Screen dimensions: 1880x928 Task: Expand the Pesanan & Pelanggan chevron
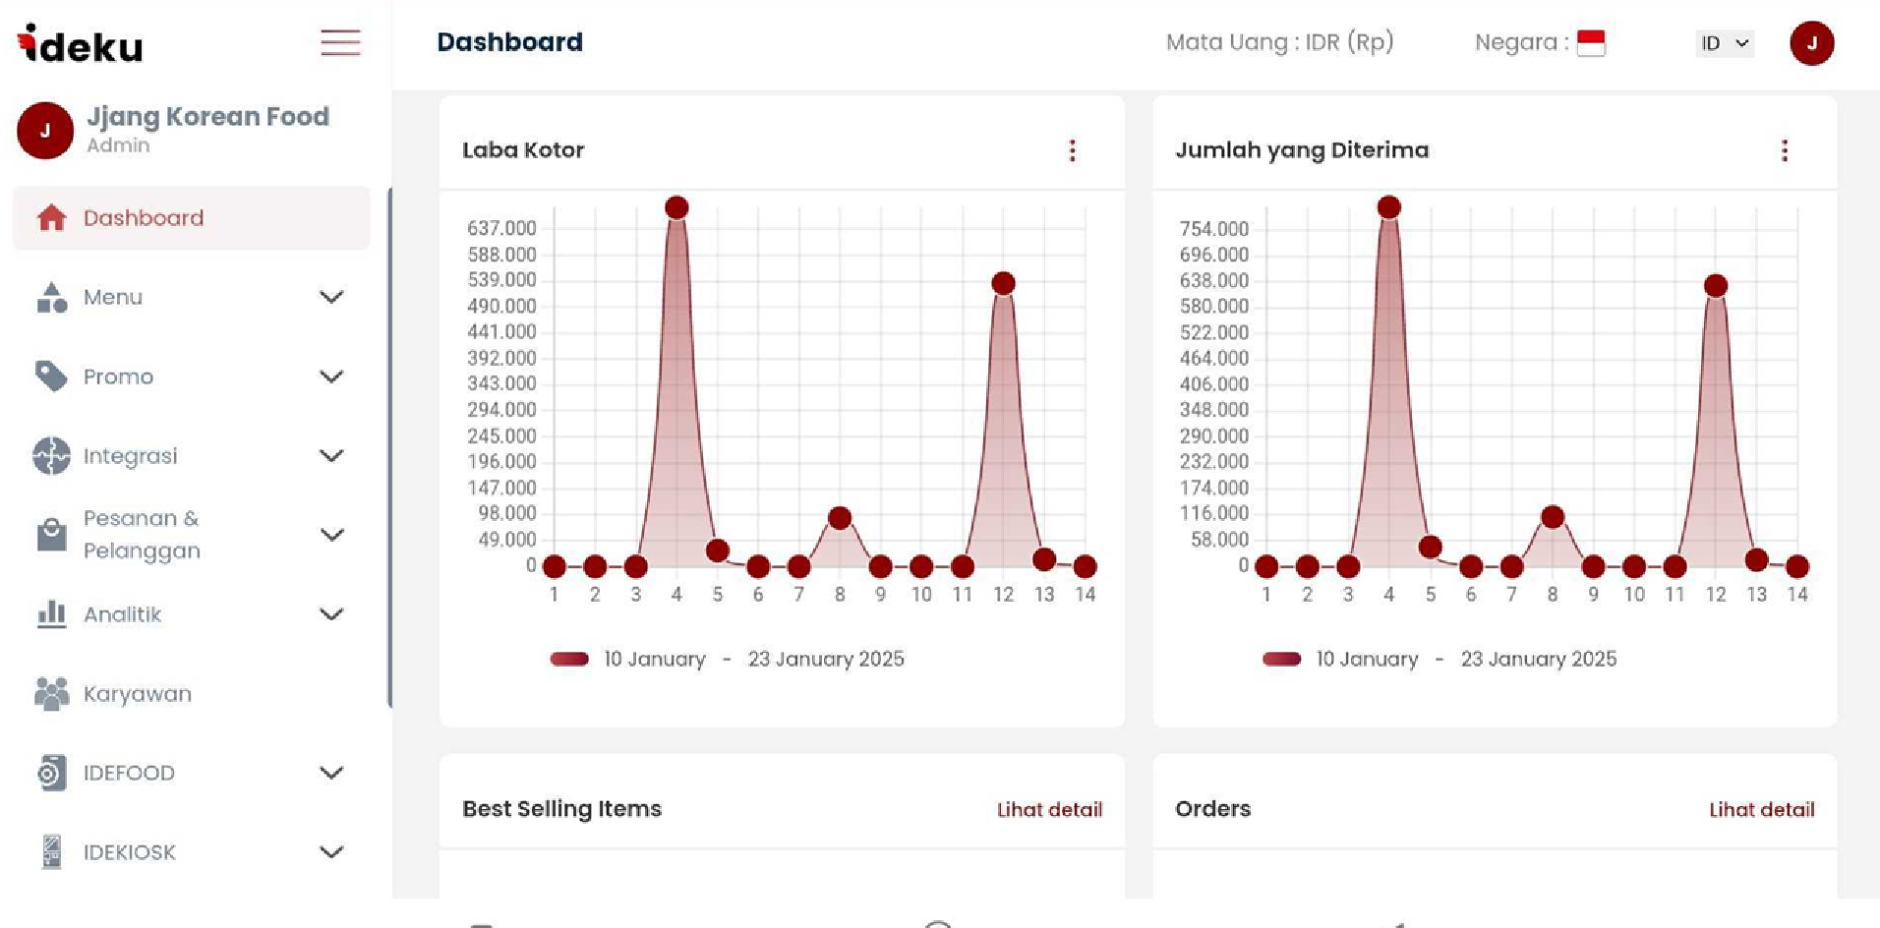coord(331,535)
